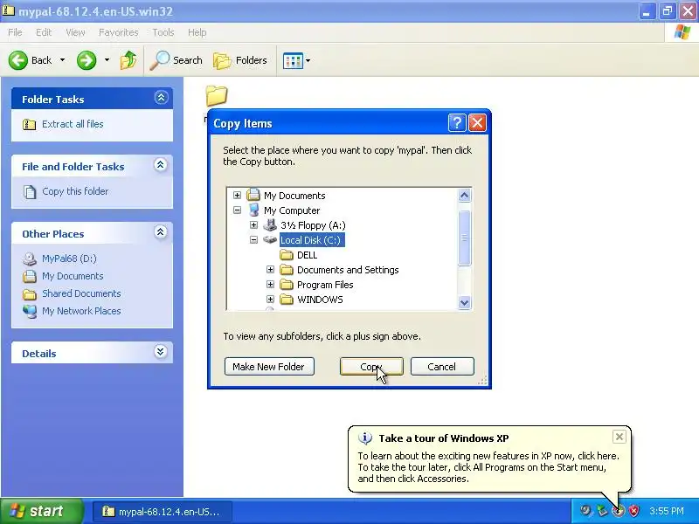The width and height of the screenshot is (699, 524).
Task: Open the Views dropdown arrow
Action: coord(308,60)
